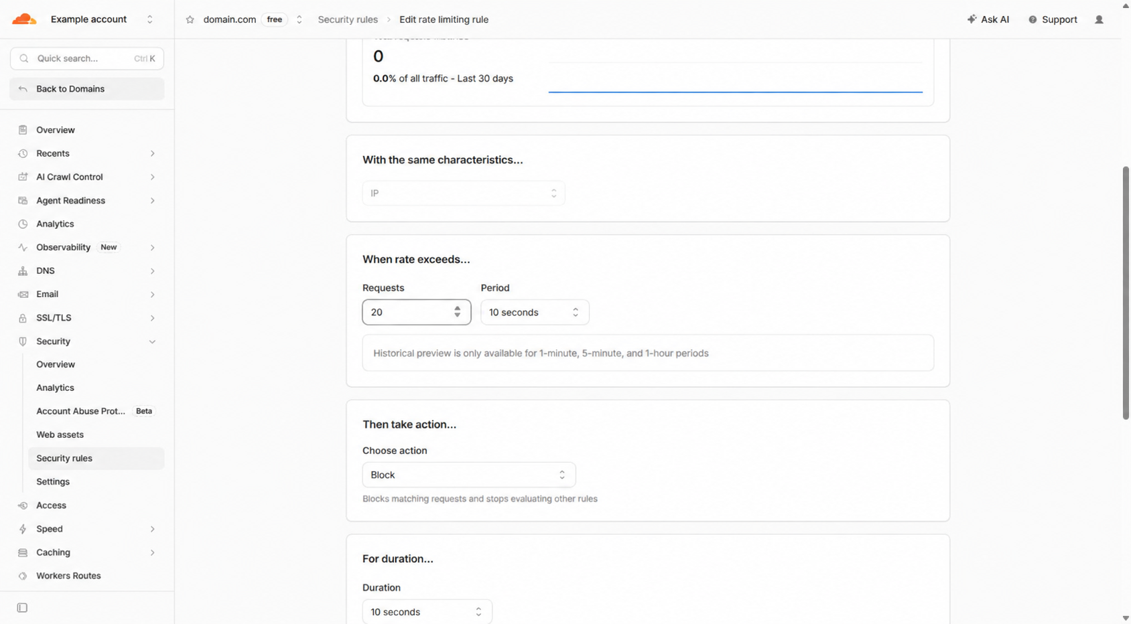The height and width of the screenshot is (624, 1131).
Task: Expand Observability section chevron
Action: (x=153, y=248)
